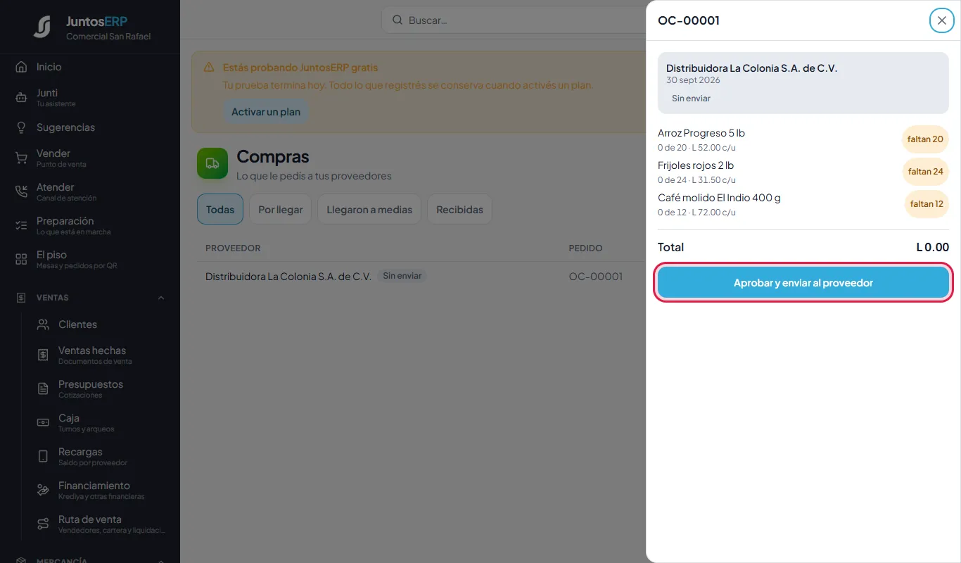Click the L 0.00 total amount
The width and height of the screenshot is (961, 563).
(x=933, y=247)
